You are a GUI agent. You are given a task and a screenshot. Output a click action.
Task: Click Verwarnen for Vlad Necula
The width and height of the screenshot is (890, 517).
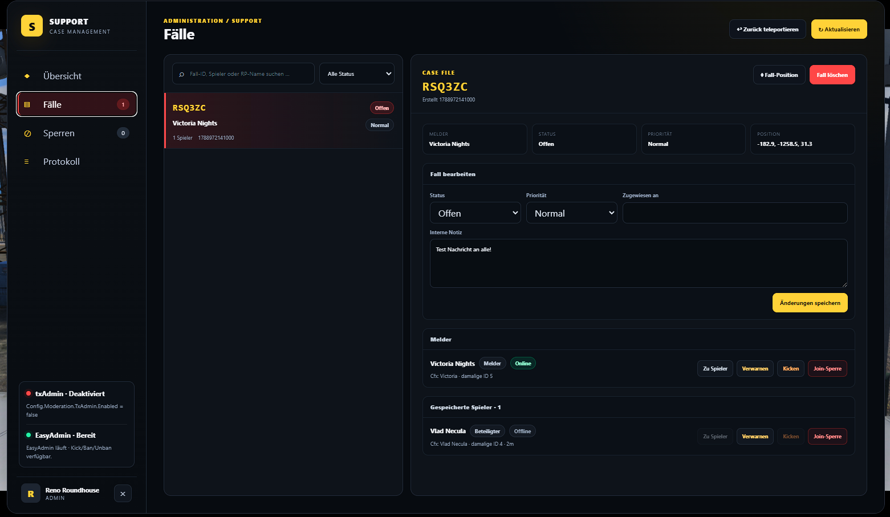[x=755, y=437]
